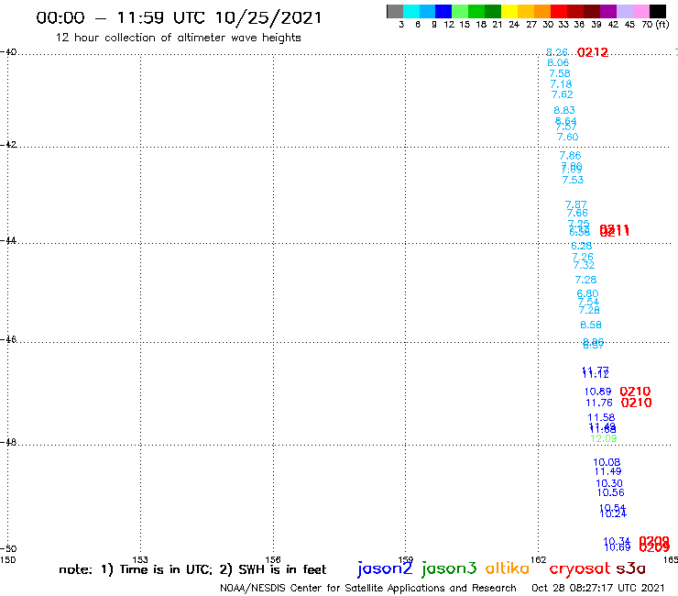Viewport: 678px width, 596px height.
Task: Click the subtitle '12 hour collection of altimeter wave heights'
Action: (x=178, y=38)
